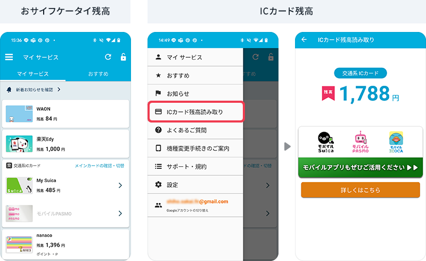
Task: Tap the unlock padlock icon in the left phone header
Action: [124, 57]
